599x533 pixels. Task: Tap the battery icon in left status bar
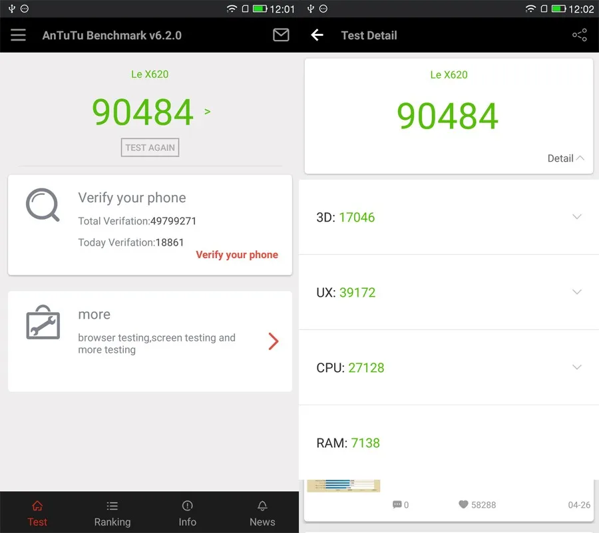tap(260, 9)
